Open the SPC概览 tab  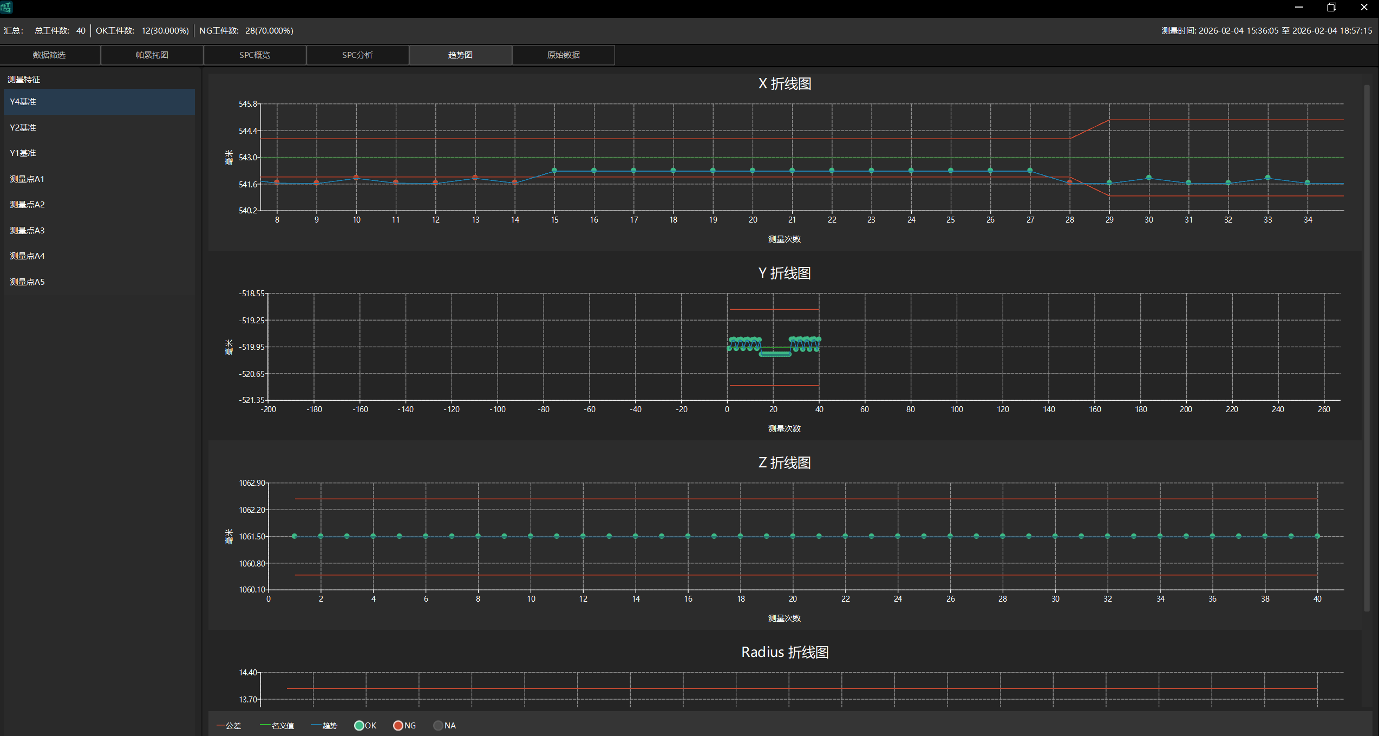[254, 55]
